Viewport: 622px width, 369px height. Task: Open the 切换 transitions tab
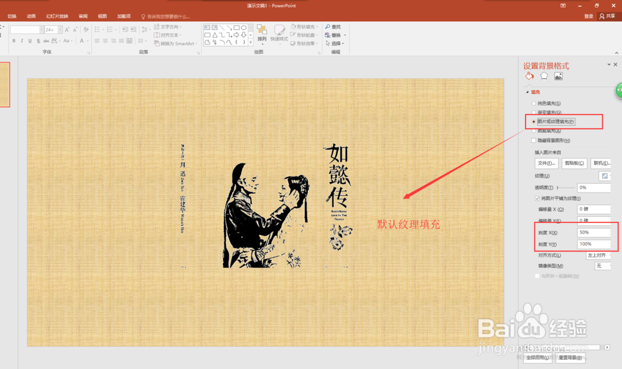[x=12, y=16]
